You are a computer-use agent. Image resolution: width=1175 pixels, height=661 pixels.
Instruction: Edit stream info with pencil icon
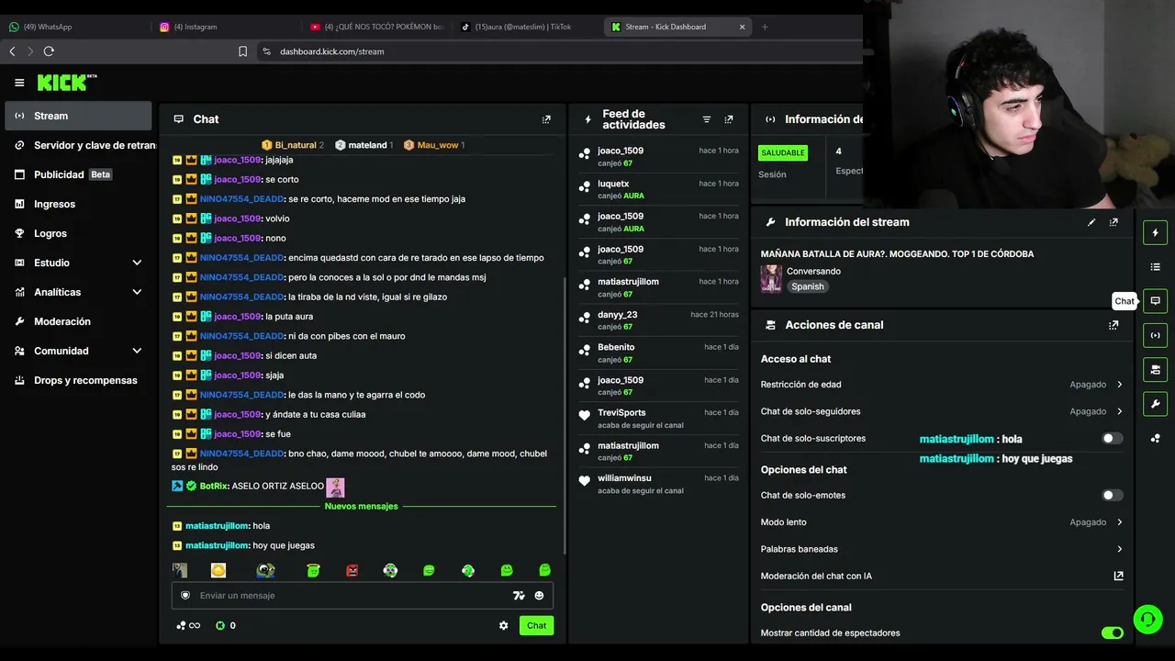1091,222
